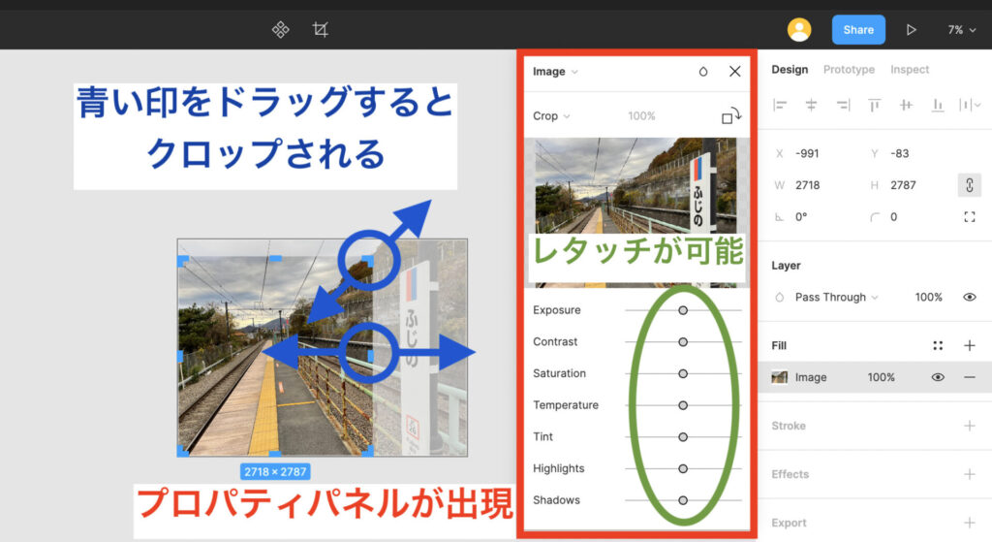Open the 7% zoom level dropdown
The image size is (992, 542).
coord(961,30)
